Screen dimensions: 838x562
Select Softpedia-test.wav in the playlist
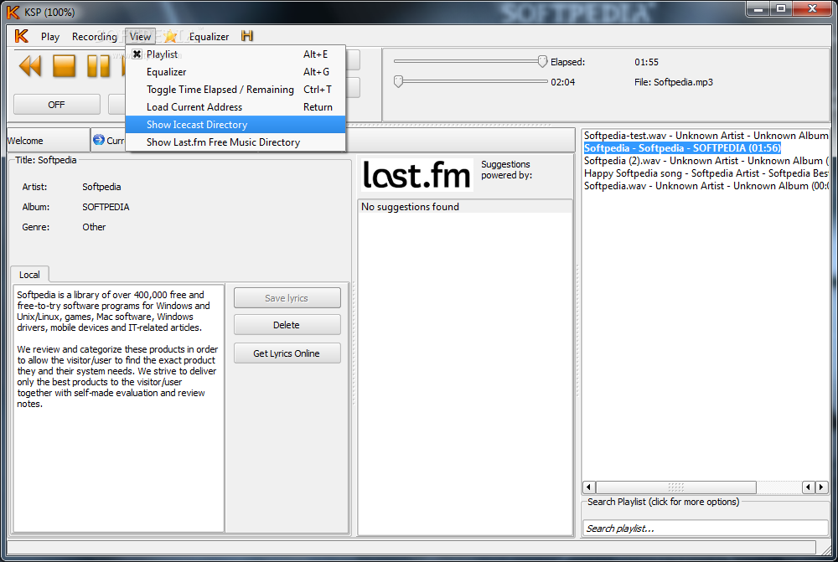pyautogui.click(x=706, y=136)
